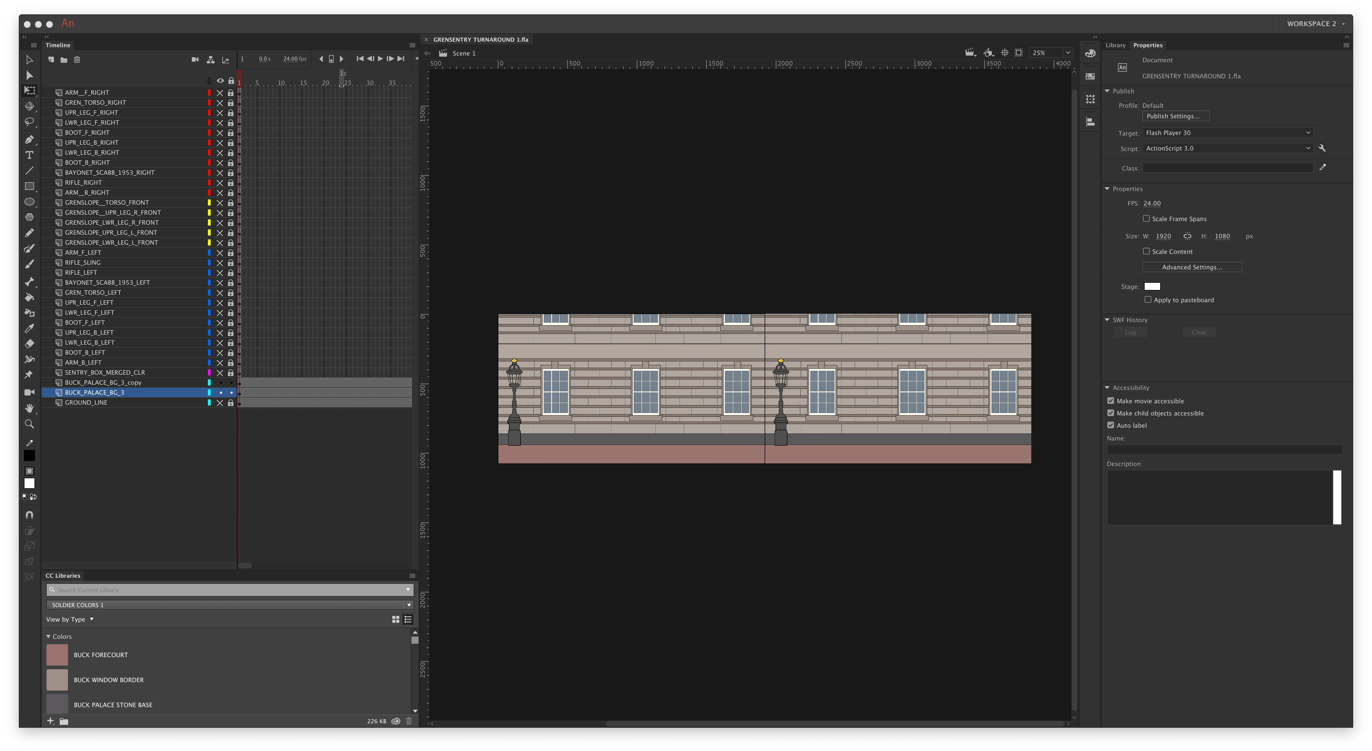Choose the Zoom magnifier tool
Image resolution: width=1372 pixels, height=751 pixels.
tap(30, 424)
